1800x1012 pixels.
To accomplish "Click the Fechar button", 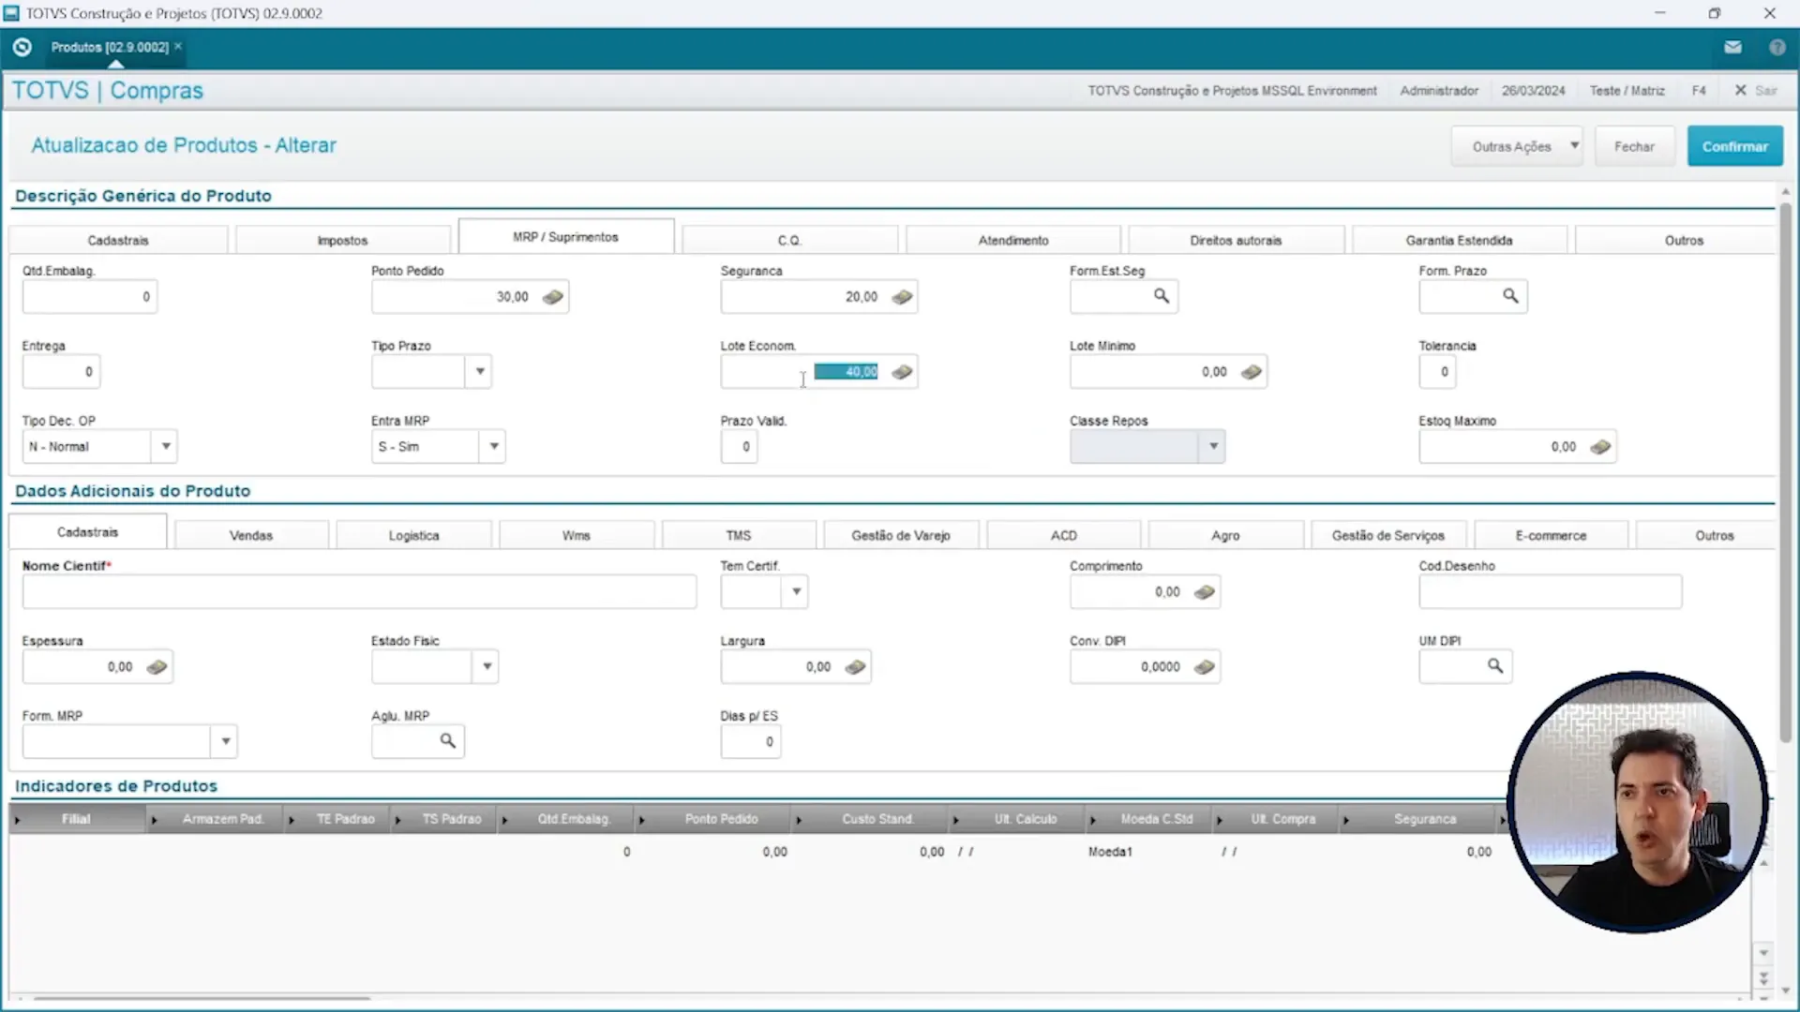I will click(x=1634, y=146).
